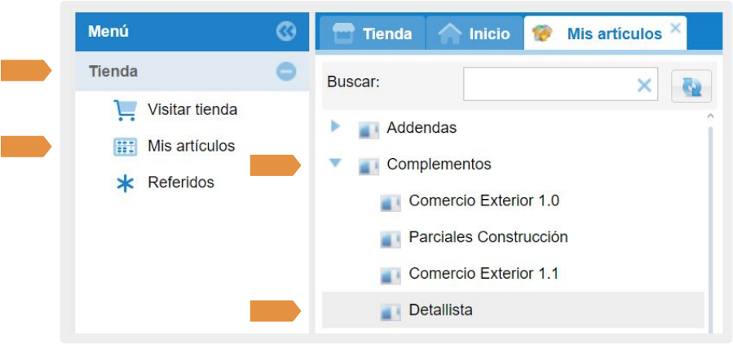Image resolution: width=733 pixels, height=344 pixels.
Task: Collapse the Tienda section using minus button
Action: [x=285, y=72]
